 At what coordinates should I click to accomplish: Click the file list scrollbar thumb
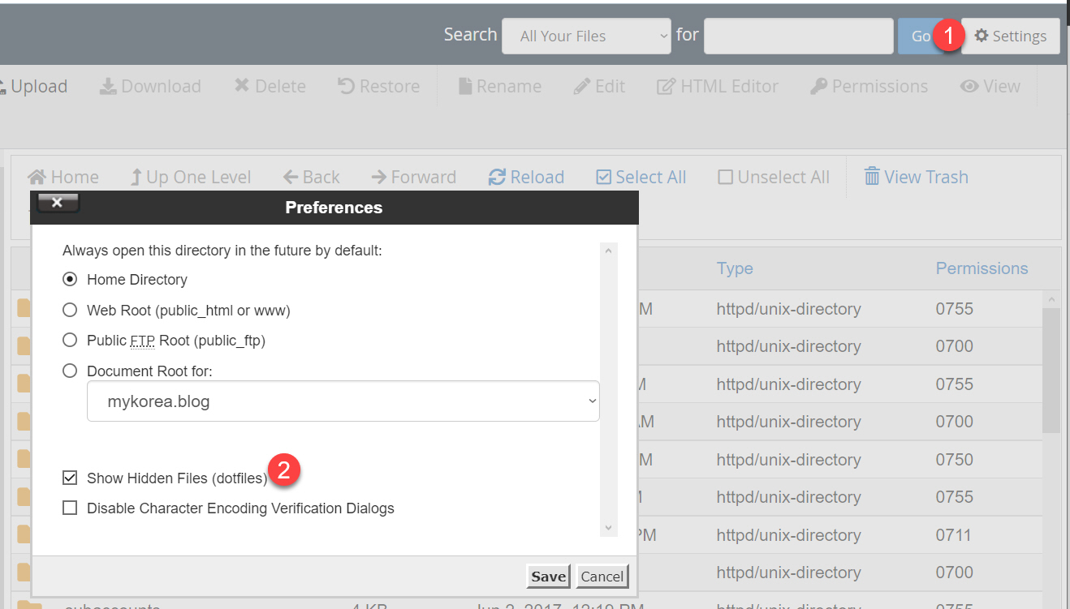click(x=1052, y=370)
